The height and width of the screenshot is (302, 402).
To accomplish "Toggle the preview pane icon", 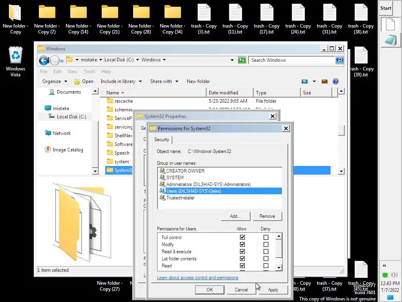I will [325, 81].
